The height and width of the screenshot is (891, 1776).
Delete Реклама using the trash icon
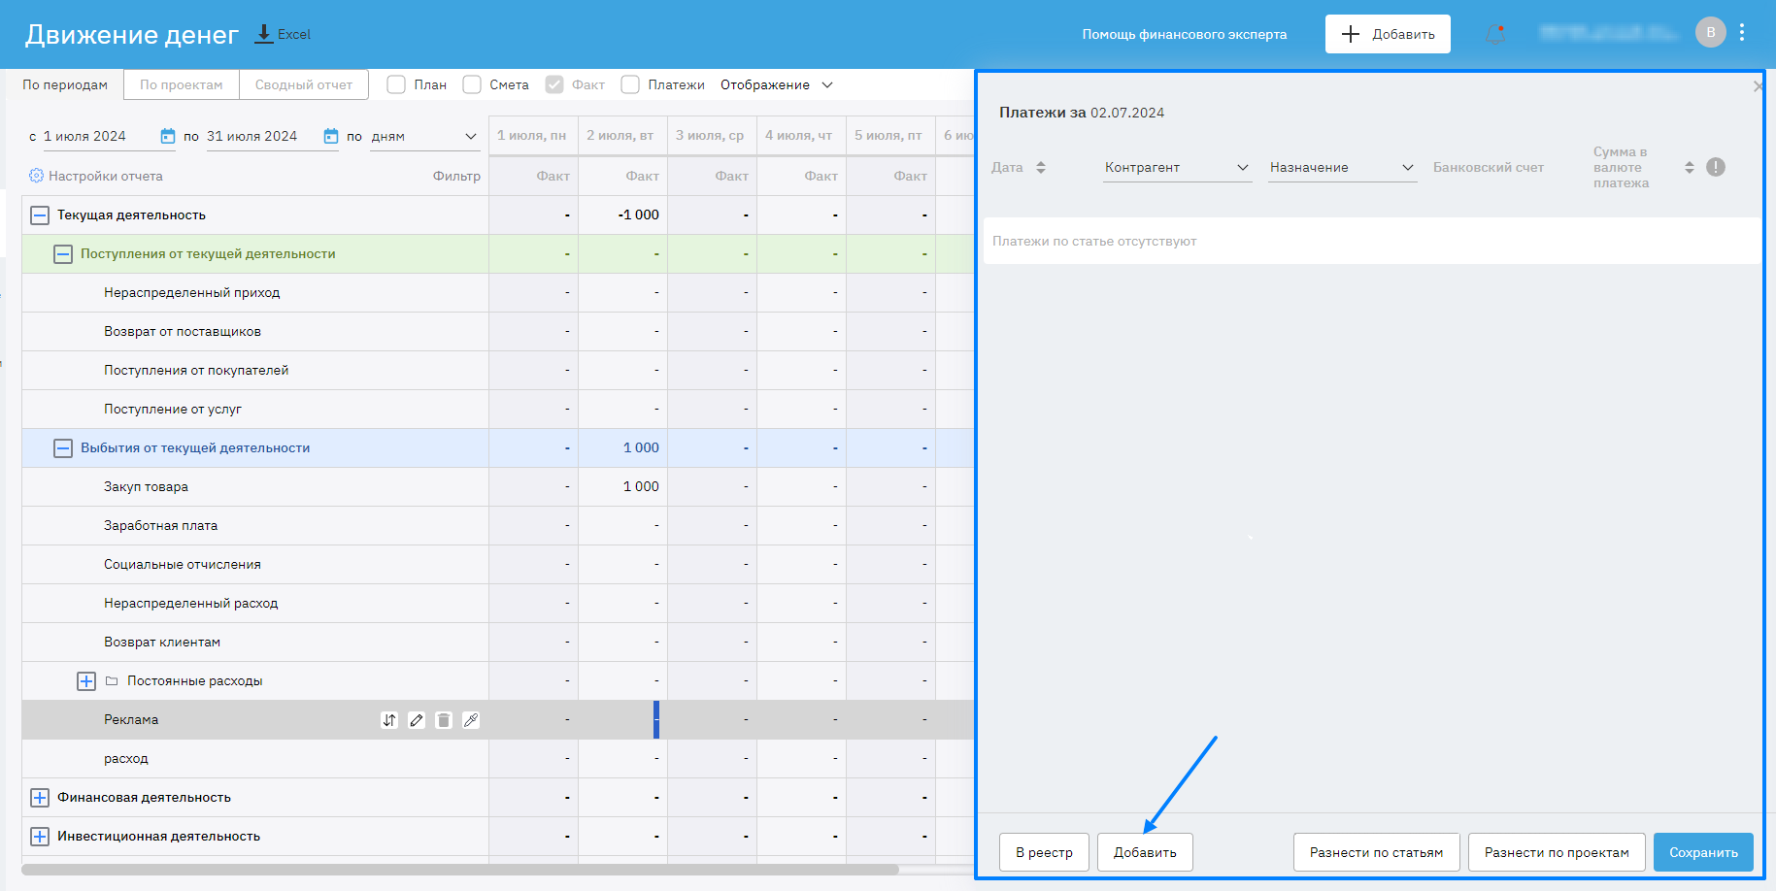pos(444,720)
